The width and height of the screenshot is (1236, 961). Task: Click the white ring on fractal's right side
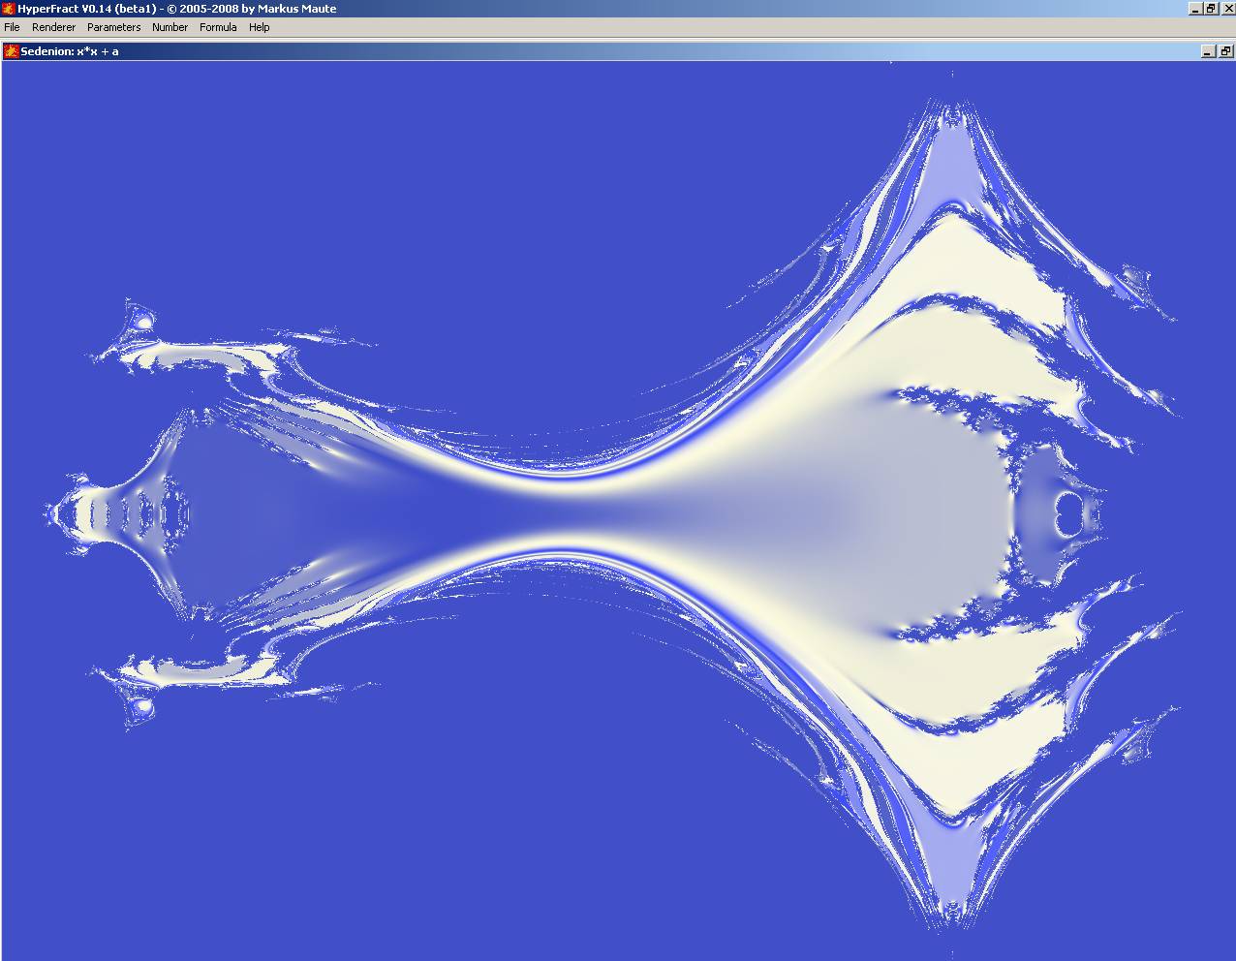pyautogui.click(x=1070, y=513)
